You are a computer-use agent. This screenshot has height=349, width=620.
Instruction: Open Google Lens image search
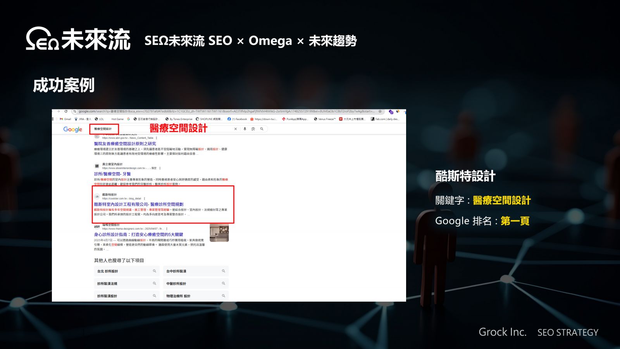[253, 129]
